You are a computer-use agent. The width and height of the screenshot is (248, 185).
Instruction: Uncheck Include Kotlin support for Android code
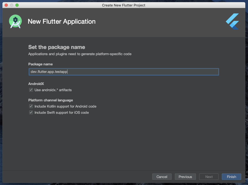(31, 106)
